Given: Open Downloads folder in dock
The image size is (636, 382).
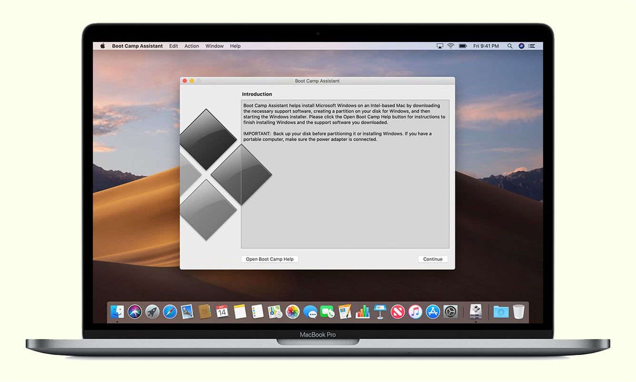Looking at the screenshot, I should [501, 312].
